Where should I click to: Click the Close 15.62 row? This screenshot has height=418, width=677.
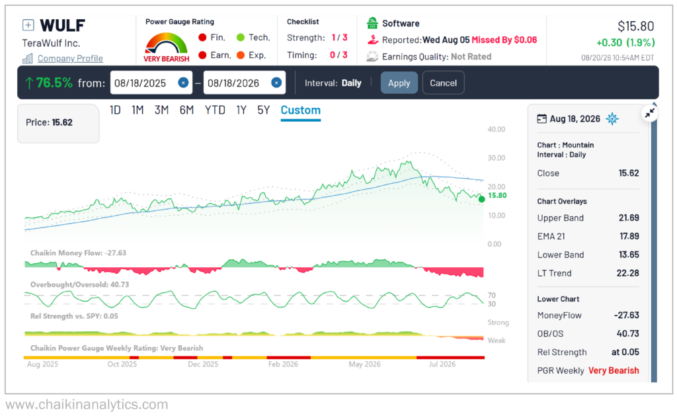(x=588, y=173)
